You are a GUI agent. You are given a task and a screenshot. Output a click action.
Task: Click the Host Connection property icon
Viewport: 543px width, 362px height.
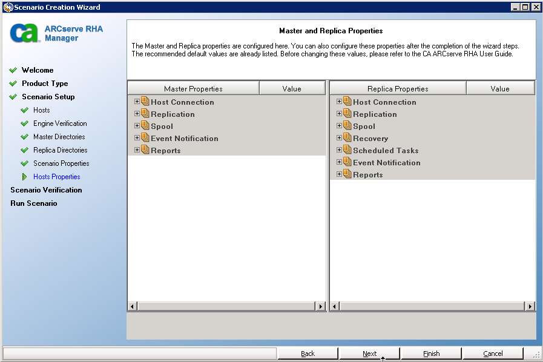[x=145, y=102]
